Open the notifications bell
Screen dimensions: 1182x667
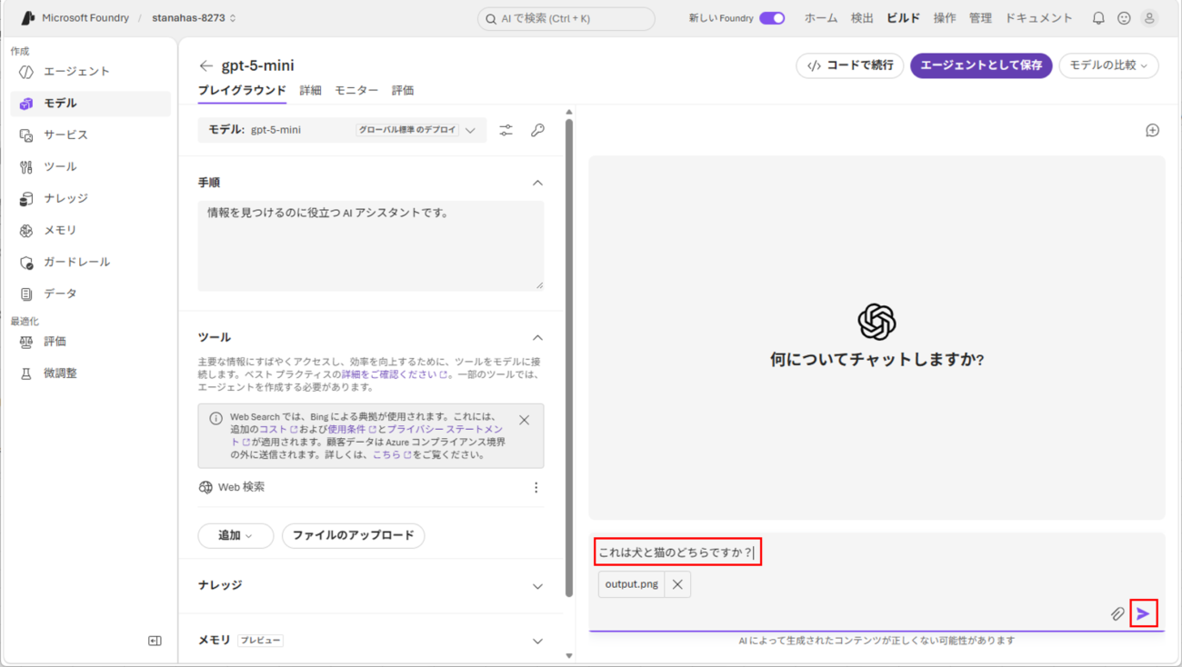[x=1098, y=18]
